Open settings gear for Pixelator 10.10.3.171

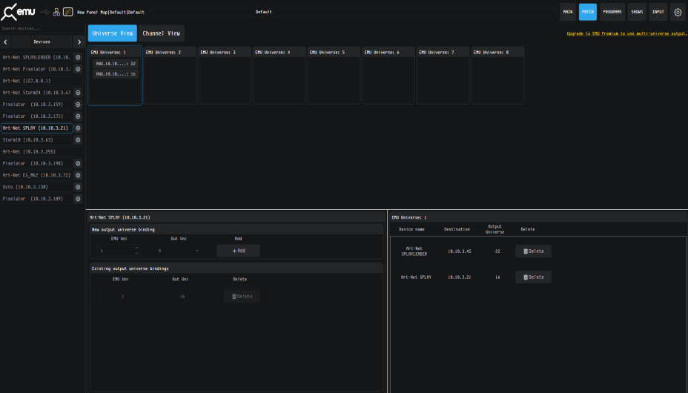(78, 116)
